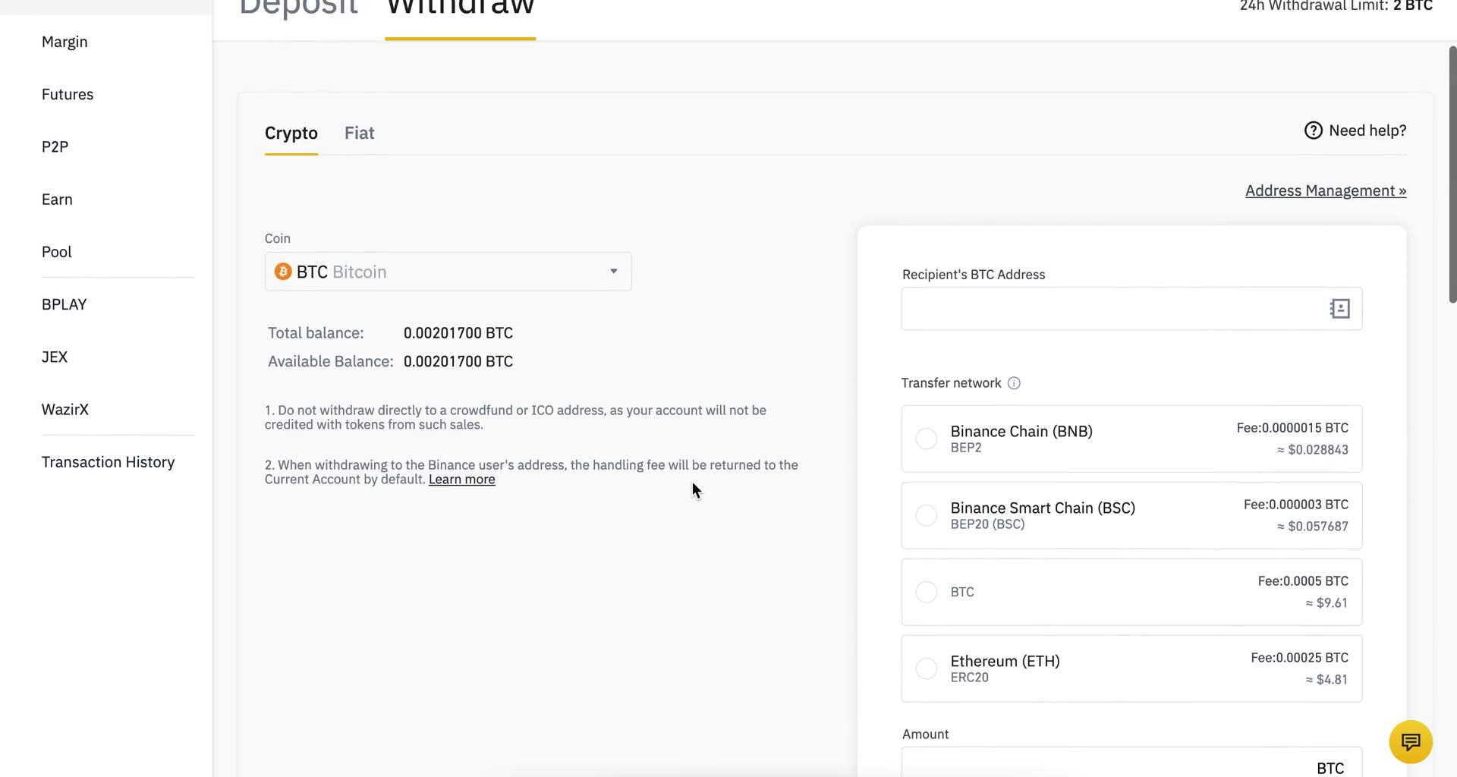Click the Fee:0.0000015 BTC text
1457x777 pixels.
1292,428
